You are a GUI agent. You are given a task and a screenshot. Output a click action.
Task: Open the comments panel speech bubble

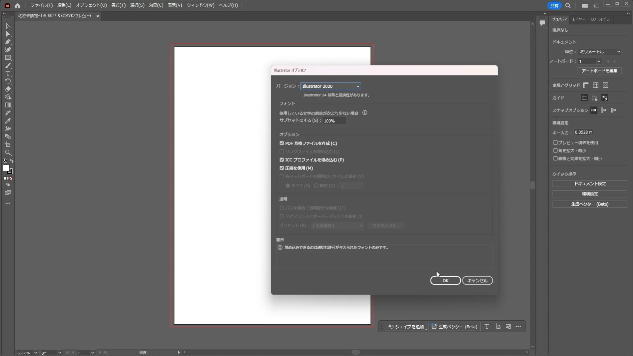542,23
